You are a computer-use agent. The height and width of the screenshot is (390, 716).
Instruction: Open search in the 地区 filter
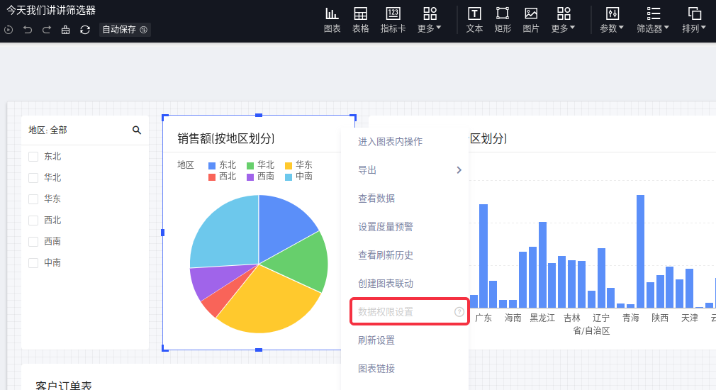[x=137, y=130]
